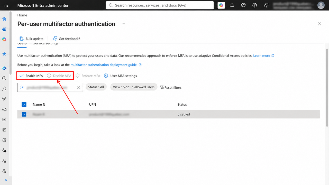Click Got feedback?
Viewport: 329px width, 185px height.
pyautogui.click(x=66, y=39)
